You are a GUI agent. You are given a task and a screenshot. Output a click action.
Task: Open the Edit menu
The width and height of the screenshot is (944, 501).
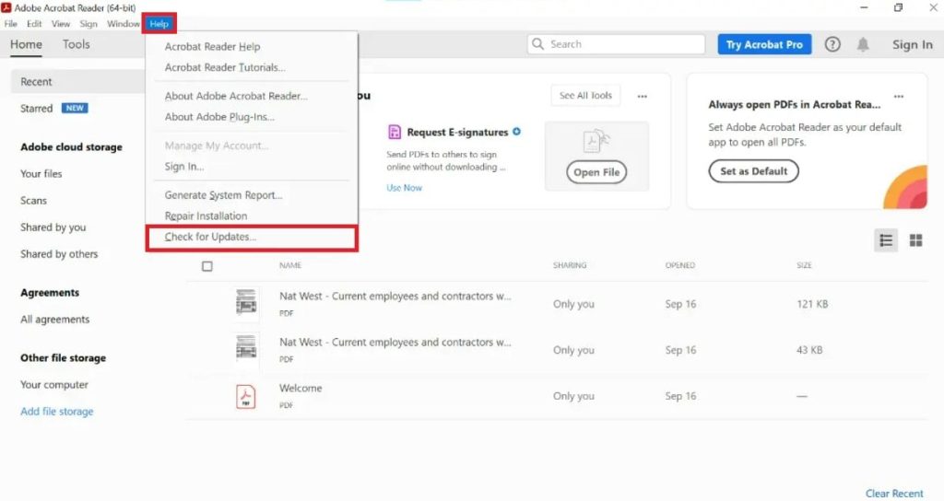click(34, 24)
